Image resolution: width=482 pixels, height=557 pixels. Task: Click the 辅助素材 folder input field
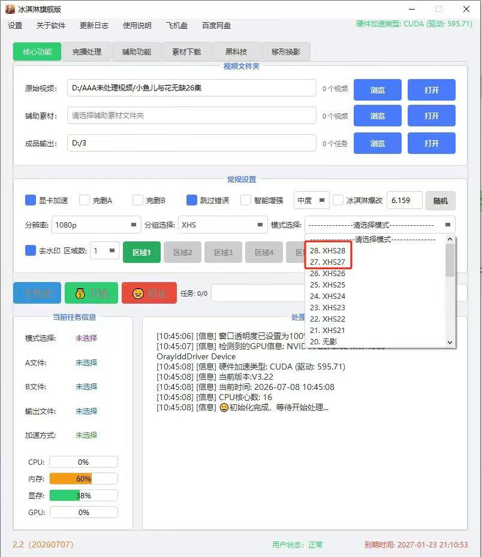[x=192, y=116]
